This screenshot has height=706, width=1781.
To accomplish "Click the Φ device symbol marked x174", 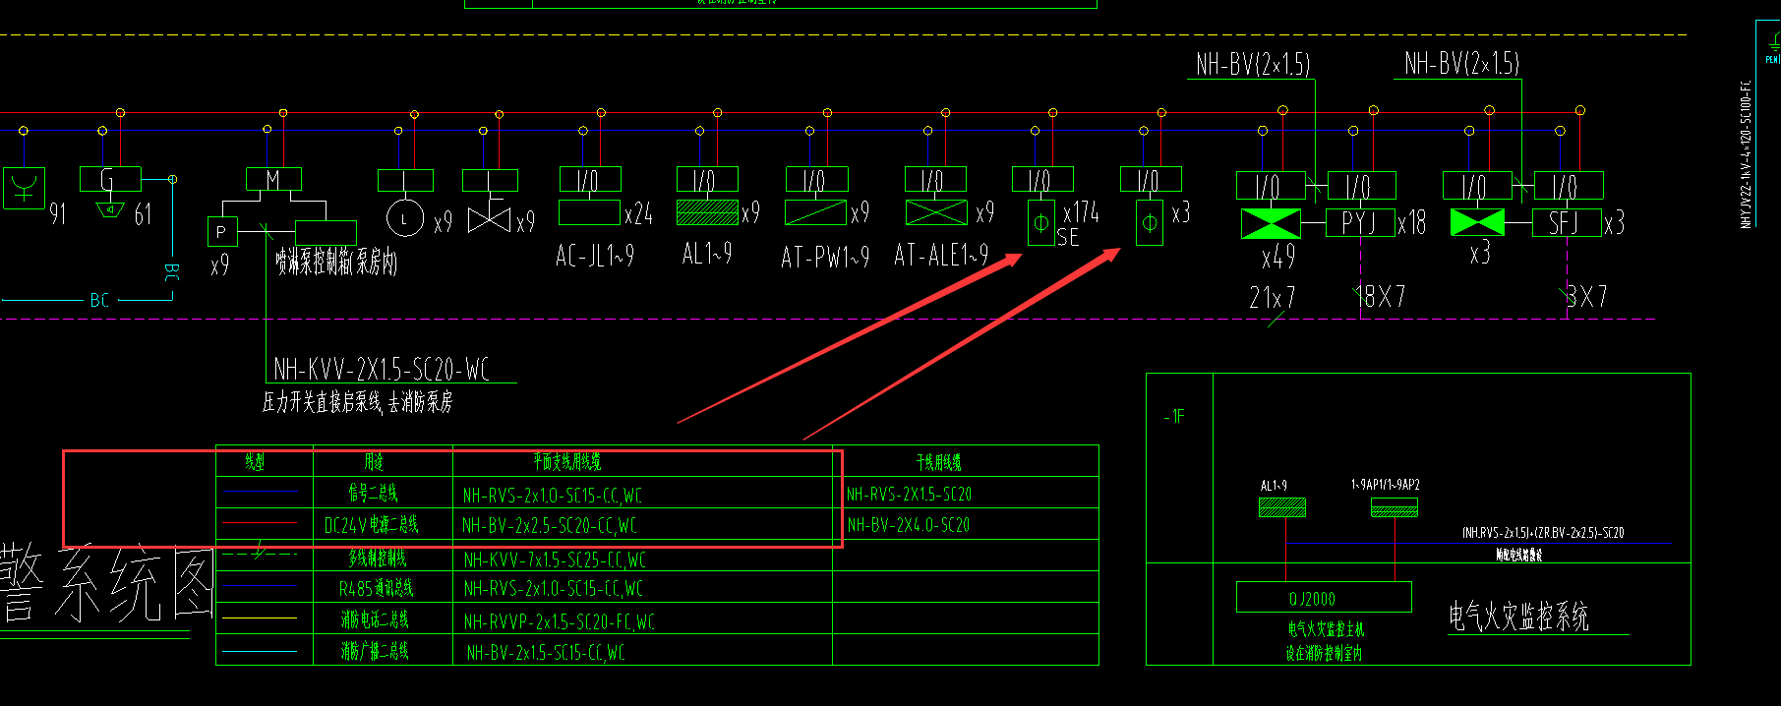I will [x=1041, y=223].
